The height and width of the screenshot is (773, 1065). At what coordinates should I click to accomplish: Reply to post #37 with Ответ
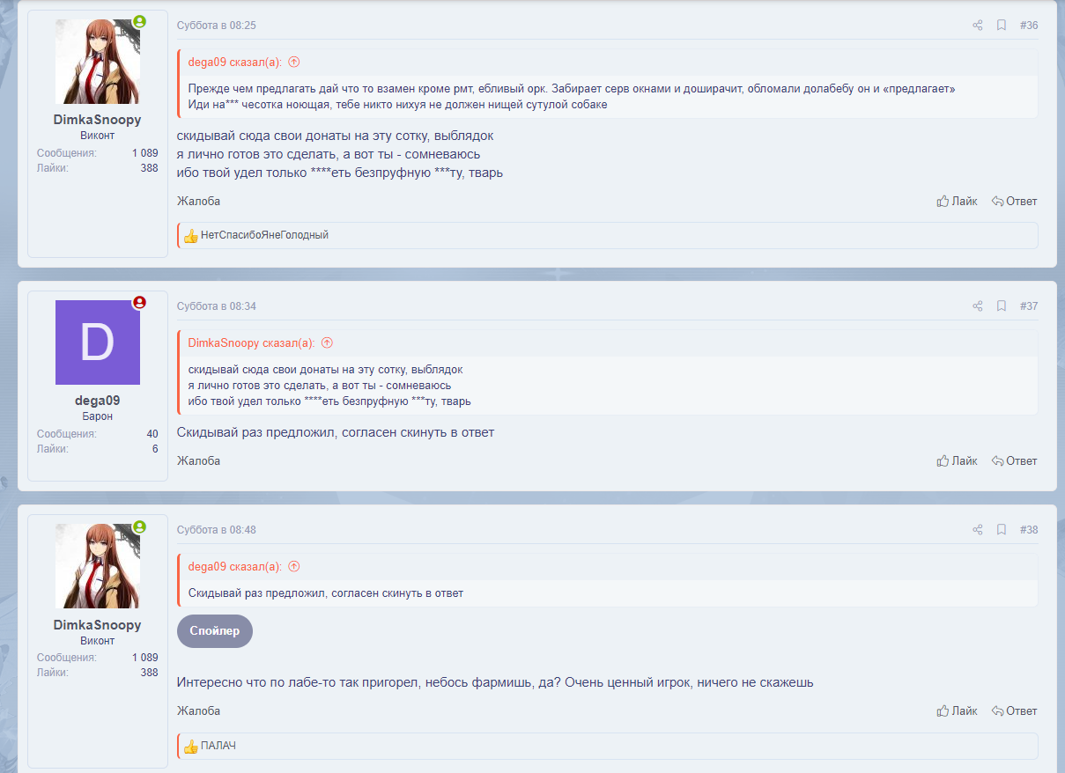pos(1014,461)
